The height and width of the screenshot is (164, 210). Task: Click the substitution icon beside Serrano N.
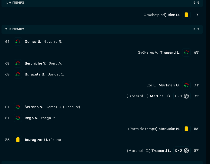point(18,107)
